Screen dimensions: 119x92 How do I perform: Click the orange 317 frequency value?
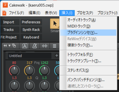click(x=29, y=63)
